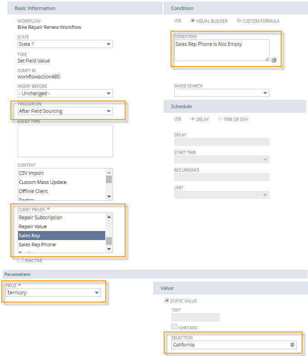
Task: Click the Event Type list box
Action: (x=65, y=141)
